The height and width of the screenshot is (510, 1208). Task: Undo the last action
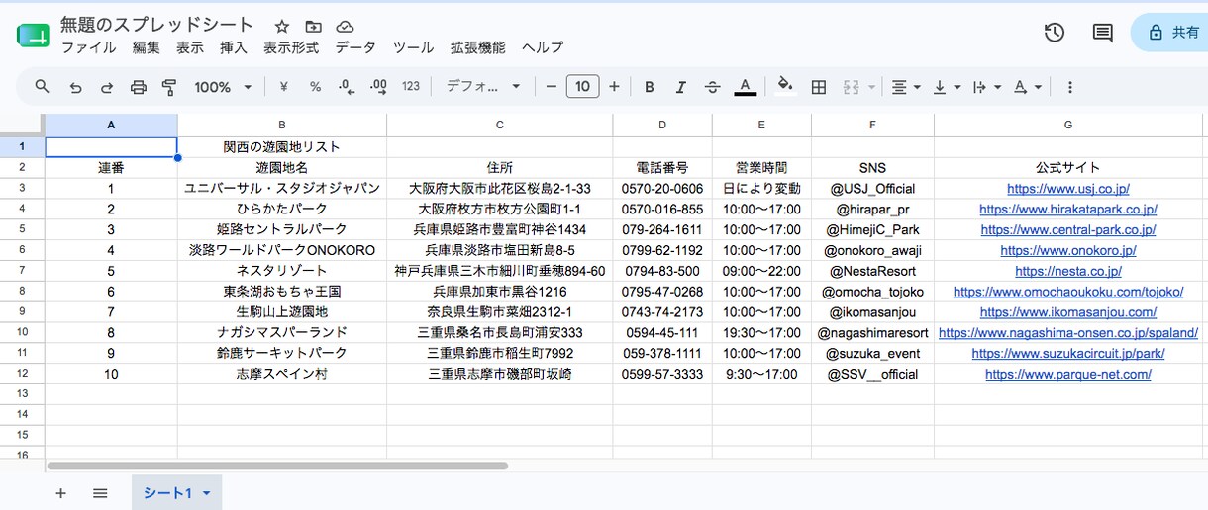click(75, 87)
